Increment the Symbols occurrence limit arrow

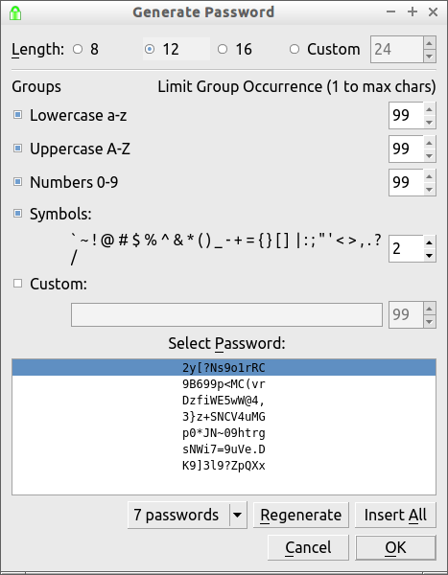[x=429, y=242]
